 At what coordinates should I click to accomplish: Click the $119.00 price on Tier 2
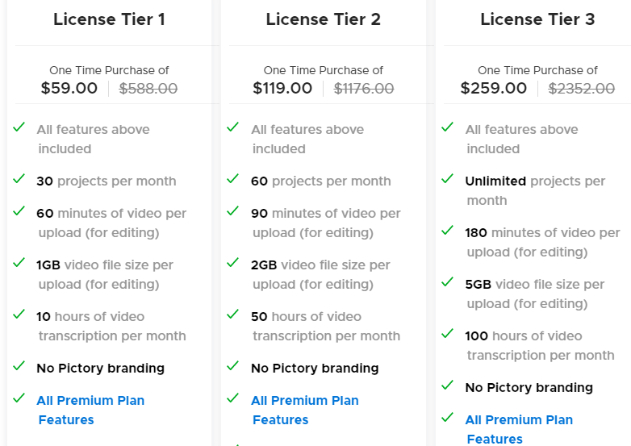click(x=282, y=89)
